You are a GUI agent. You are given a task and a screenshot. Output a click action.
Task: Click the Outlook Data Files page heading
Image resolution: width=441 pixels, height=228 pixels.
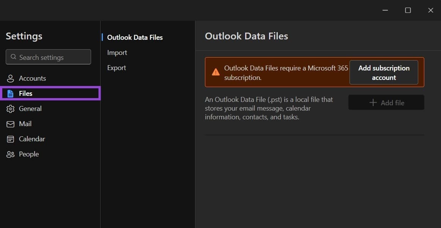(x=246, y=36)
